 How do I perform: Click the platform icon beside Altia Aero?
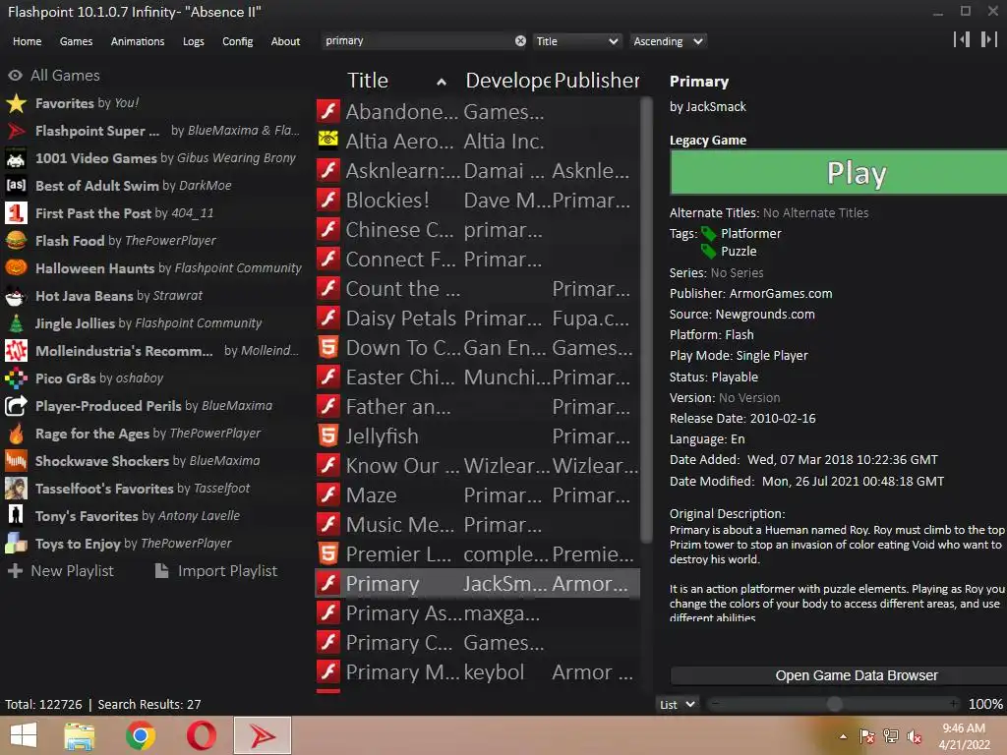pos(328,140)
